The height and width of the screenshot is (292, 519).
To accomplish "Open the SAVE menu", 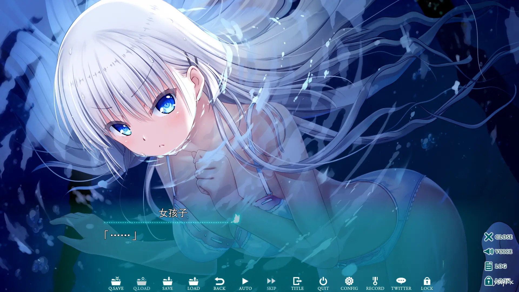I will click(168, 284).
